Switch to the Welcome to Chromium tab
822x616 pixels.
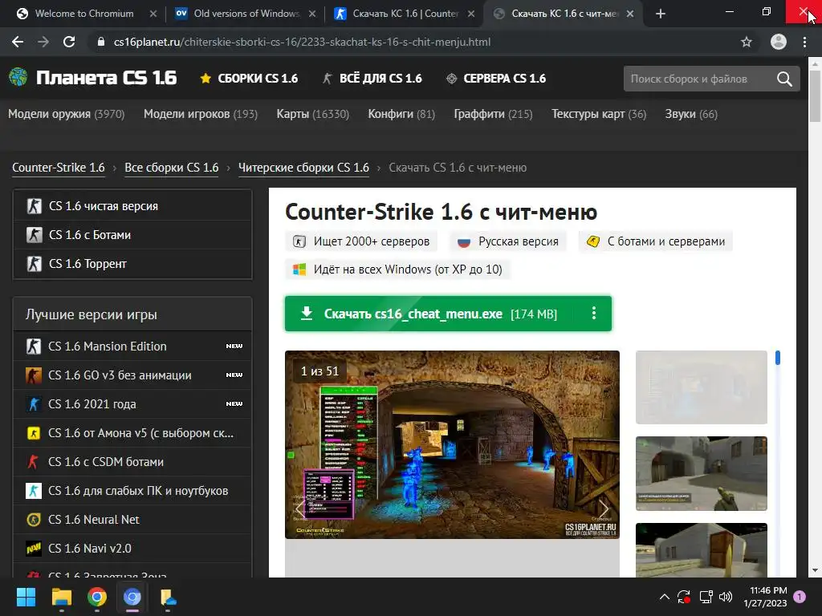point(83,14)
